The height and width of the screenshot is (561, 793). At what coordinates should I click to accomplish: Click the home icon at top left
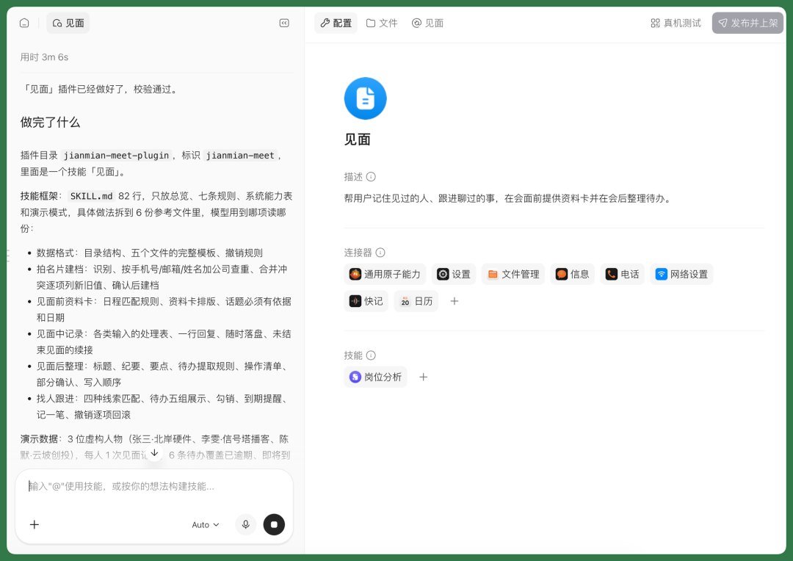pyautogui.click(x=24, y=23)
